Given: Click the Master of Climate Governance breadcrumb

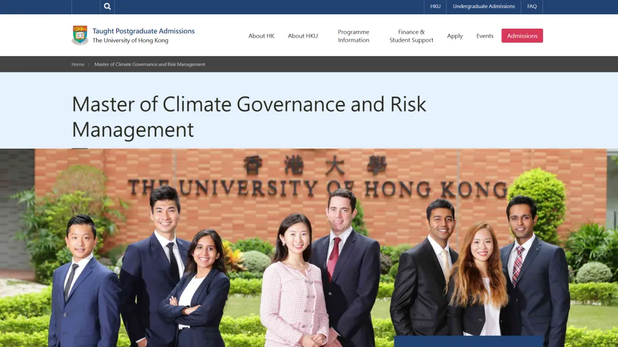Looking at the screenshot, I should pos(150,65).
